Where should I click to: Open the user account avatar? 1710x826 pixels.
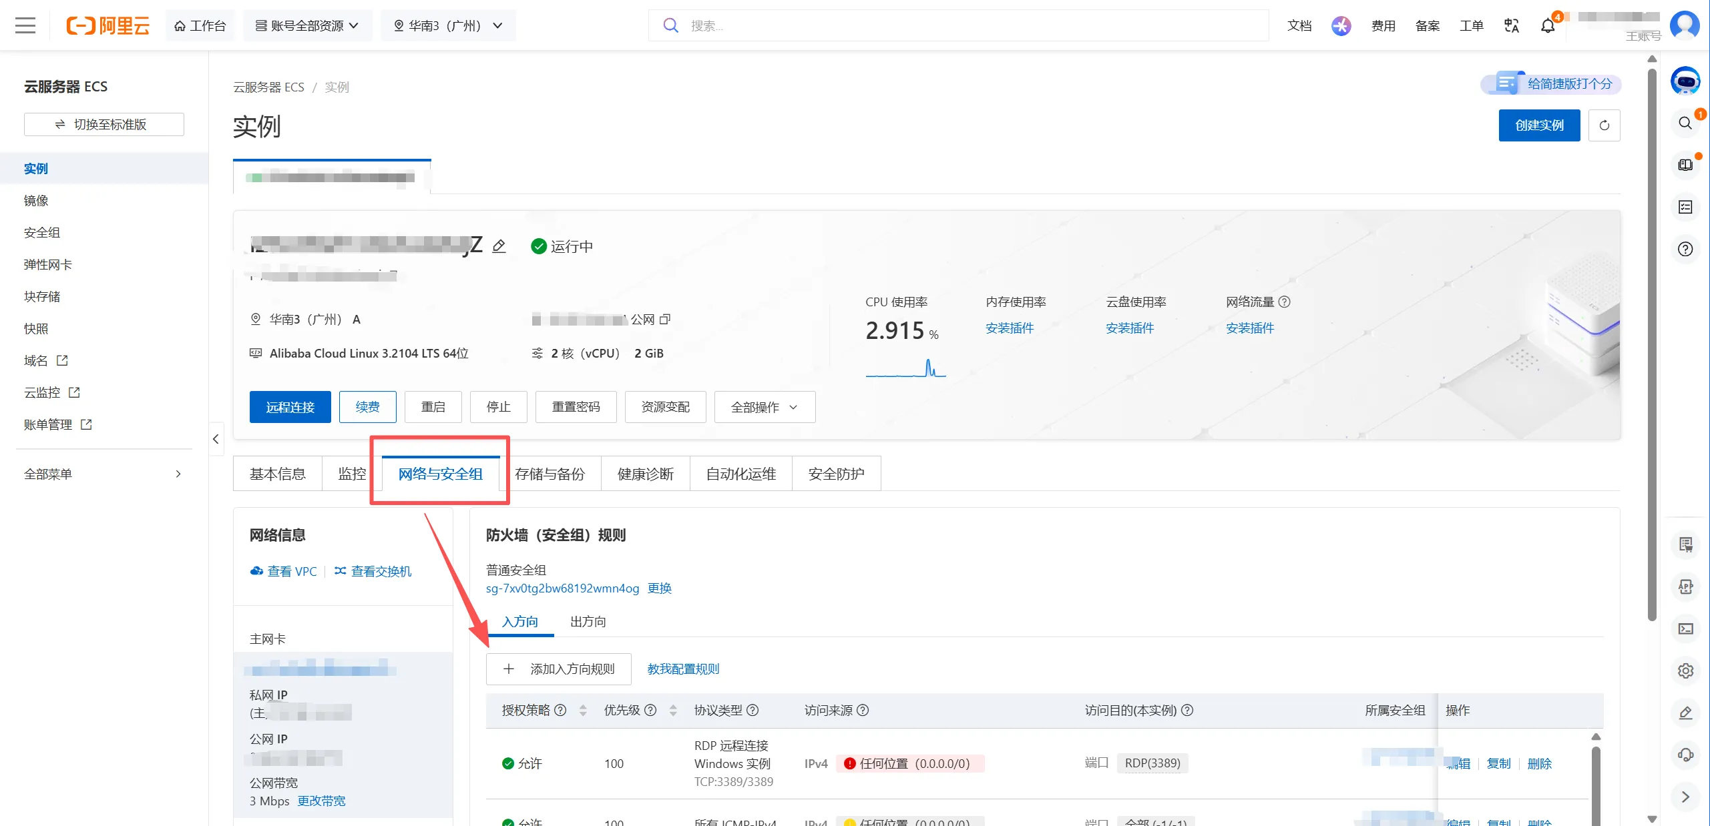[x=1685, y=25]
